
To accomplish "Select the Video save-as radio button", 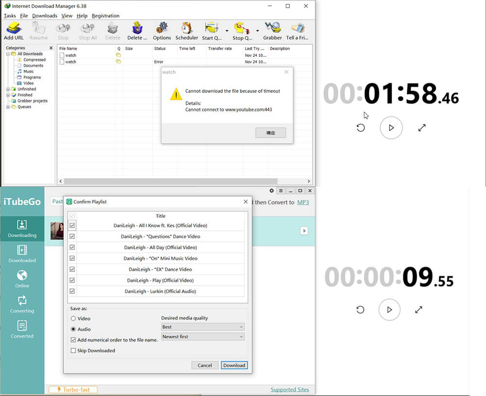I will click(x=73, y=319).
